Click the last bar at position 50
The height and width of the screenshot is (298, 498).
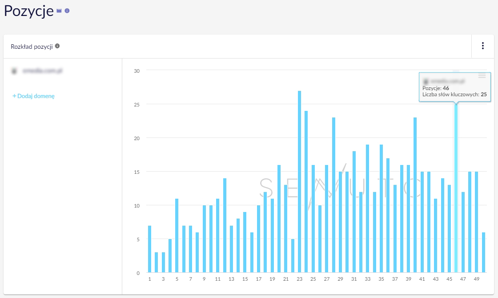point(483,252)
